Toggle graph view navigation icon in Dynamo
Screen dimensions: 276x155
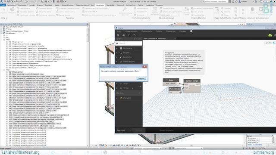pyautogui.click(x=274, y=43)
